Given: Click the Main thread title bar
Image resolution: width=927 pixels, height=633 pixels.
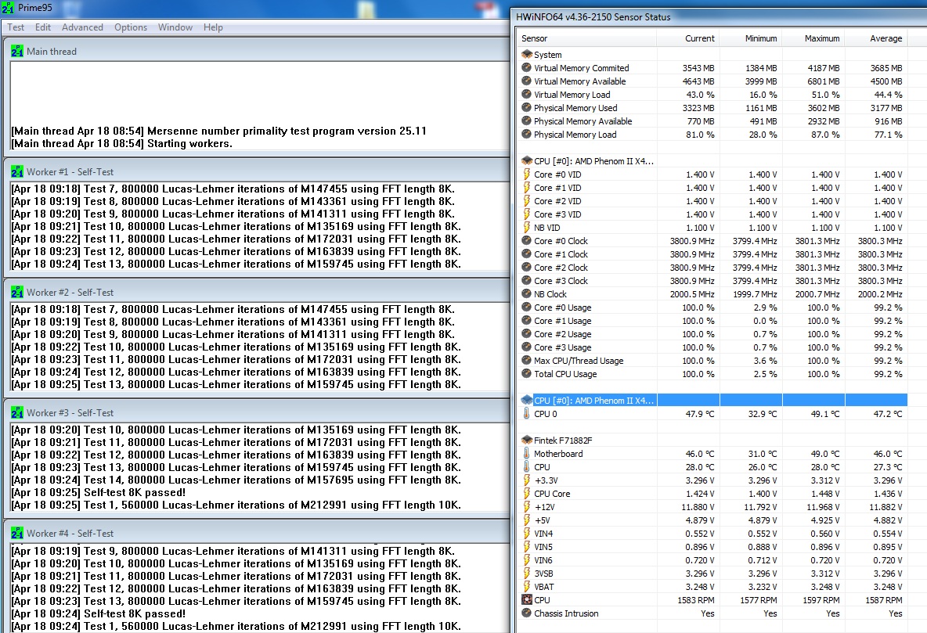Looking at the screenshot, I should tap(257, 52).
